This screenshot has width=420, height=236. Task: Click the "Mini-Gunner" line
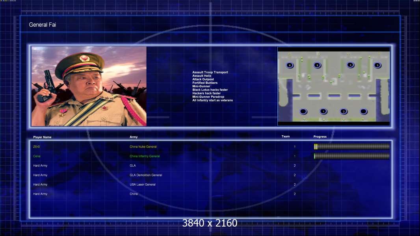click(x=201, y=86)
